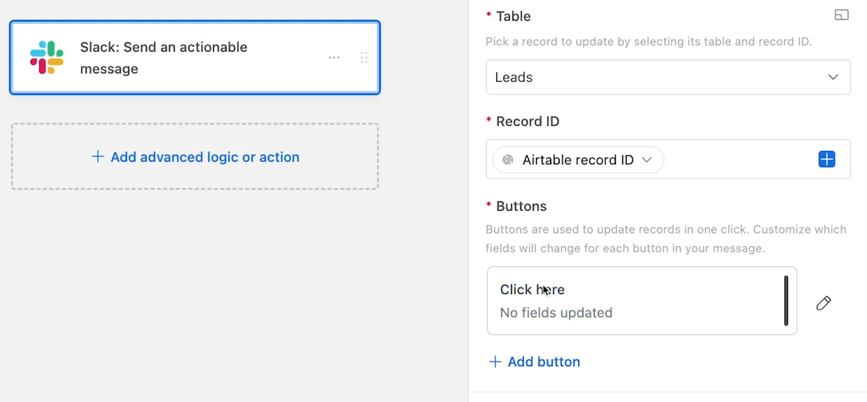Click the Buttons field label
The height and width of the screenshot is (402, 867).
pos(521,206)
